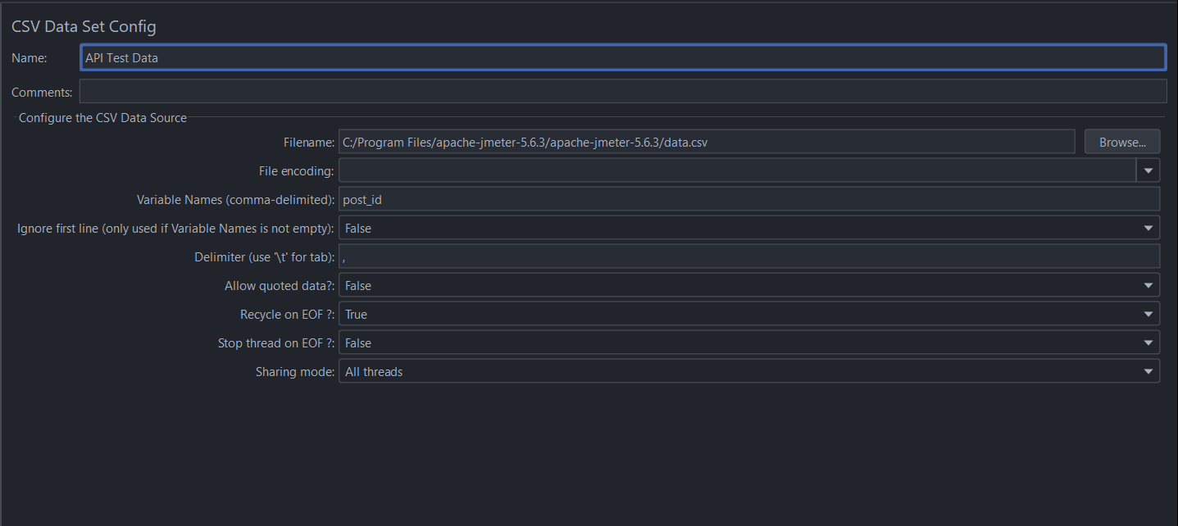Click the File encoding dropdown arrow
1178x526 pixels.
[x=1148, y=170]
